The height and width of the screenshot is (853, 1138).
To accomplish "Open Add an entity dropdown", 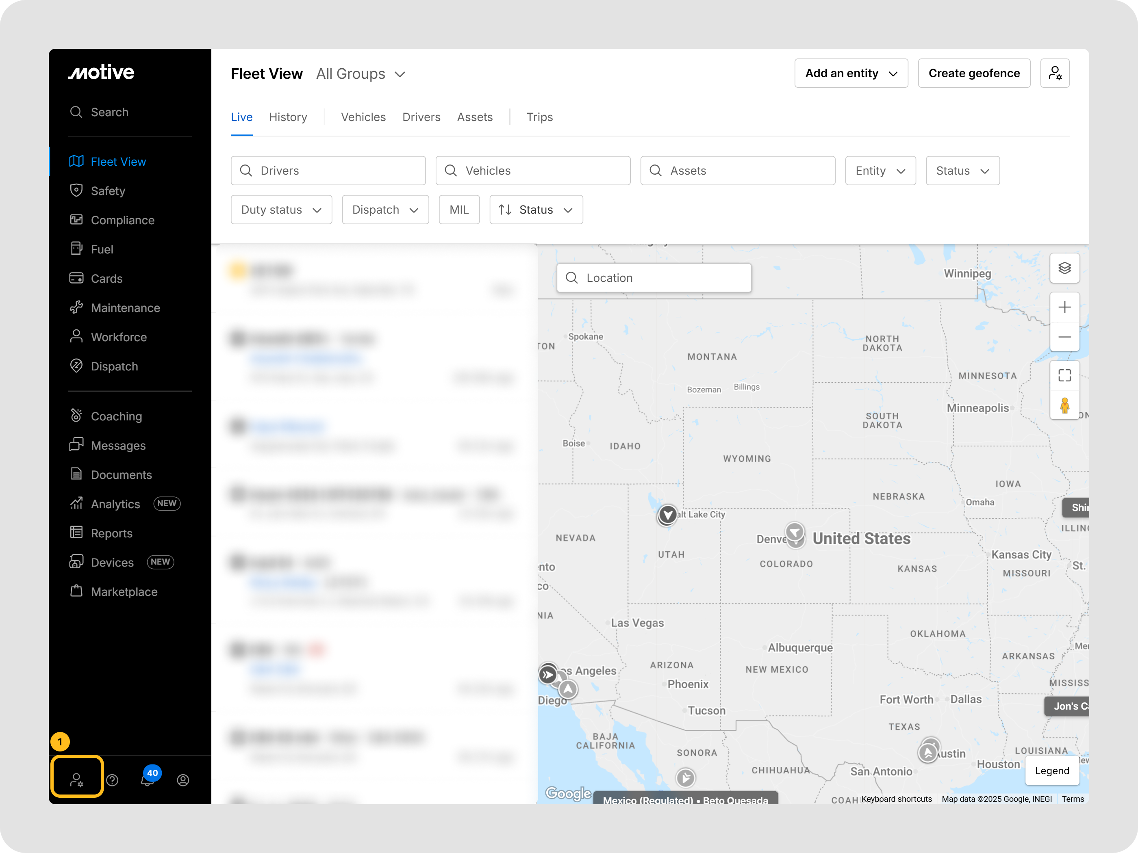I will pos(850,74).
